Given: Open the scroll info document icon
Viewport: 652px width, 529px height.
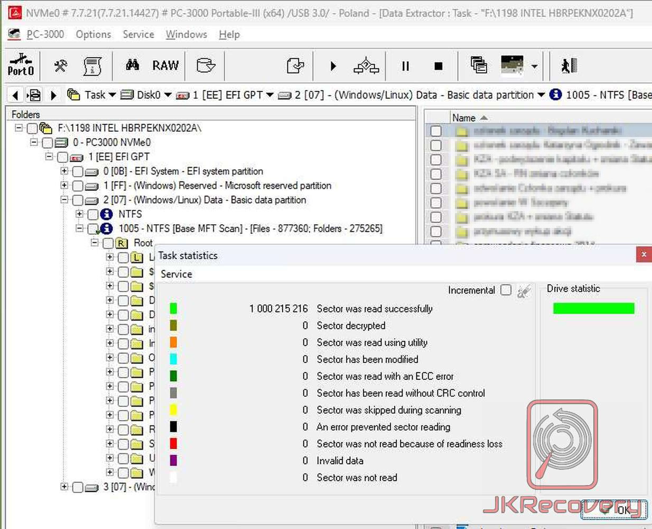Looking at the screenshot, I should 92,66.
